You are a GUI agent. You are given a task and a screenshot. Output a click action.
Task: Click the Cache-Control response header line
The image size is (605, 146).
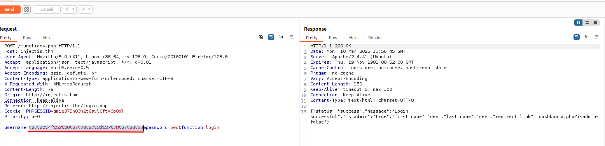378,68
